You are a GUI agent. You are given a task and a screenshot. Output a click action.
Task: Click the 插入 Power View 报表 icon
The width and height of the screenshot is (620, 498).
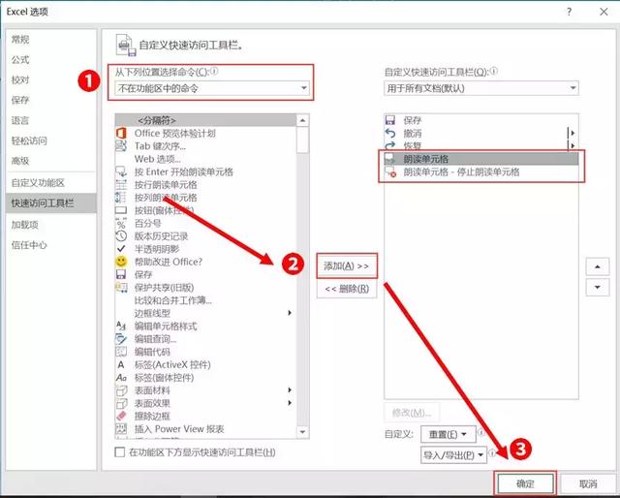coord(121,429)
